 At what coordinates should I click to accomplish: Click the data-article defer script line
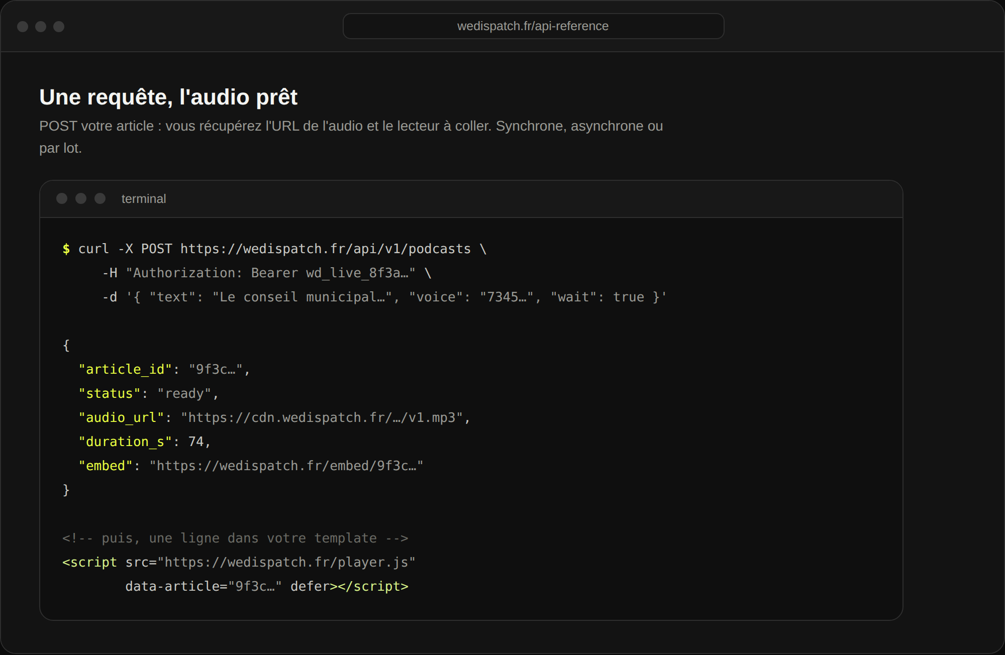[267, 587]
